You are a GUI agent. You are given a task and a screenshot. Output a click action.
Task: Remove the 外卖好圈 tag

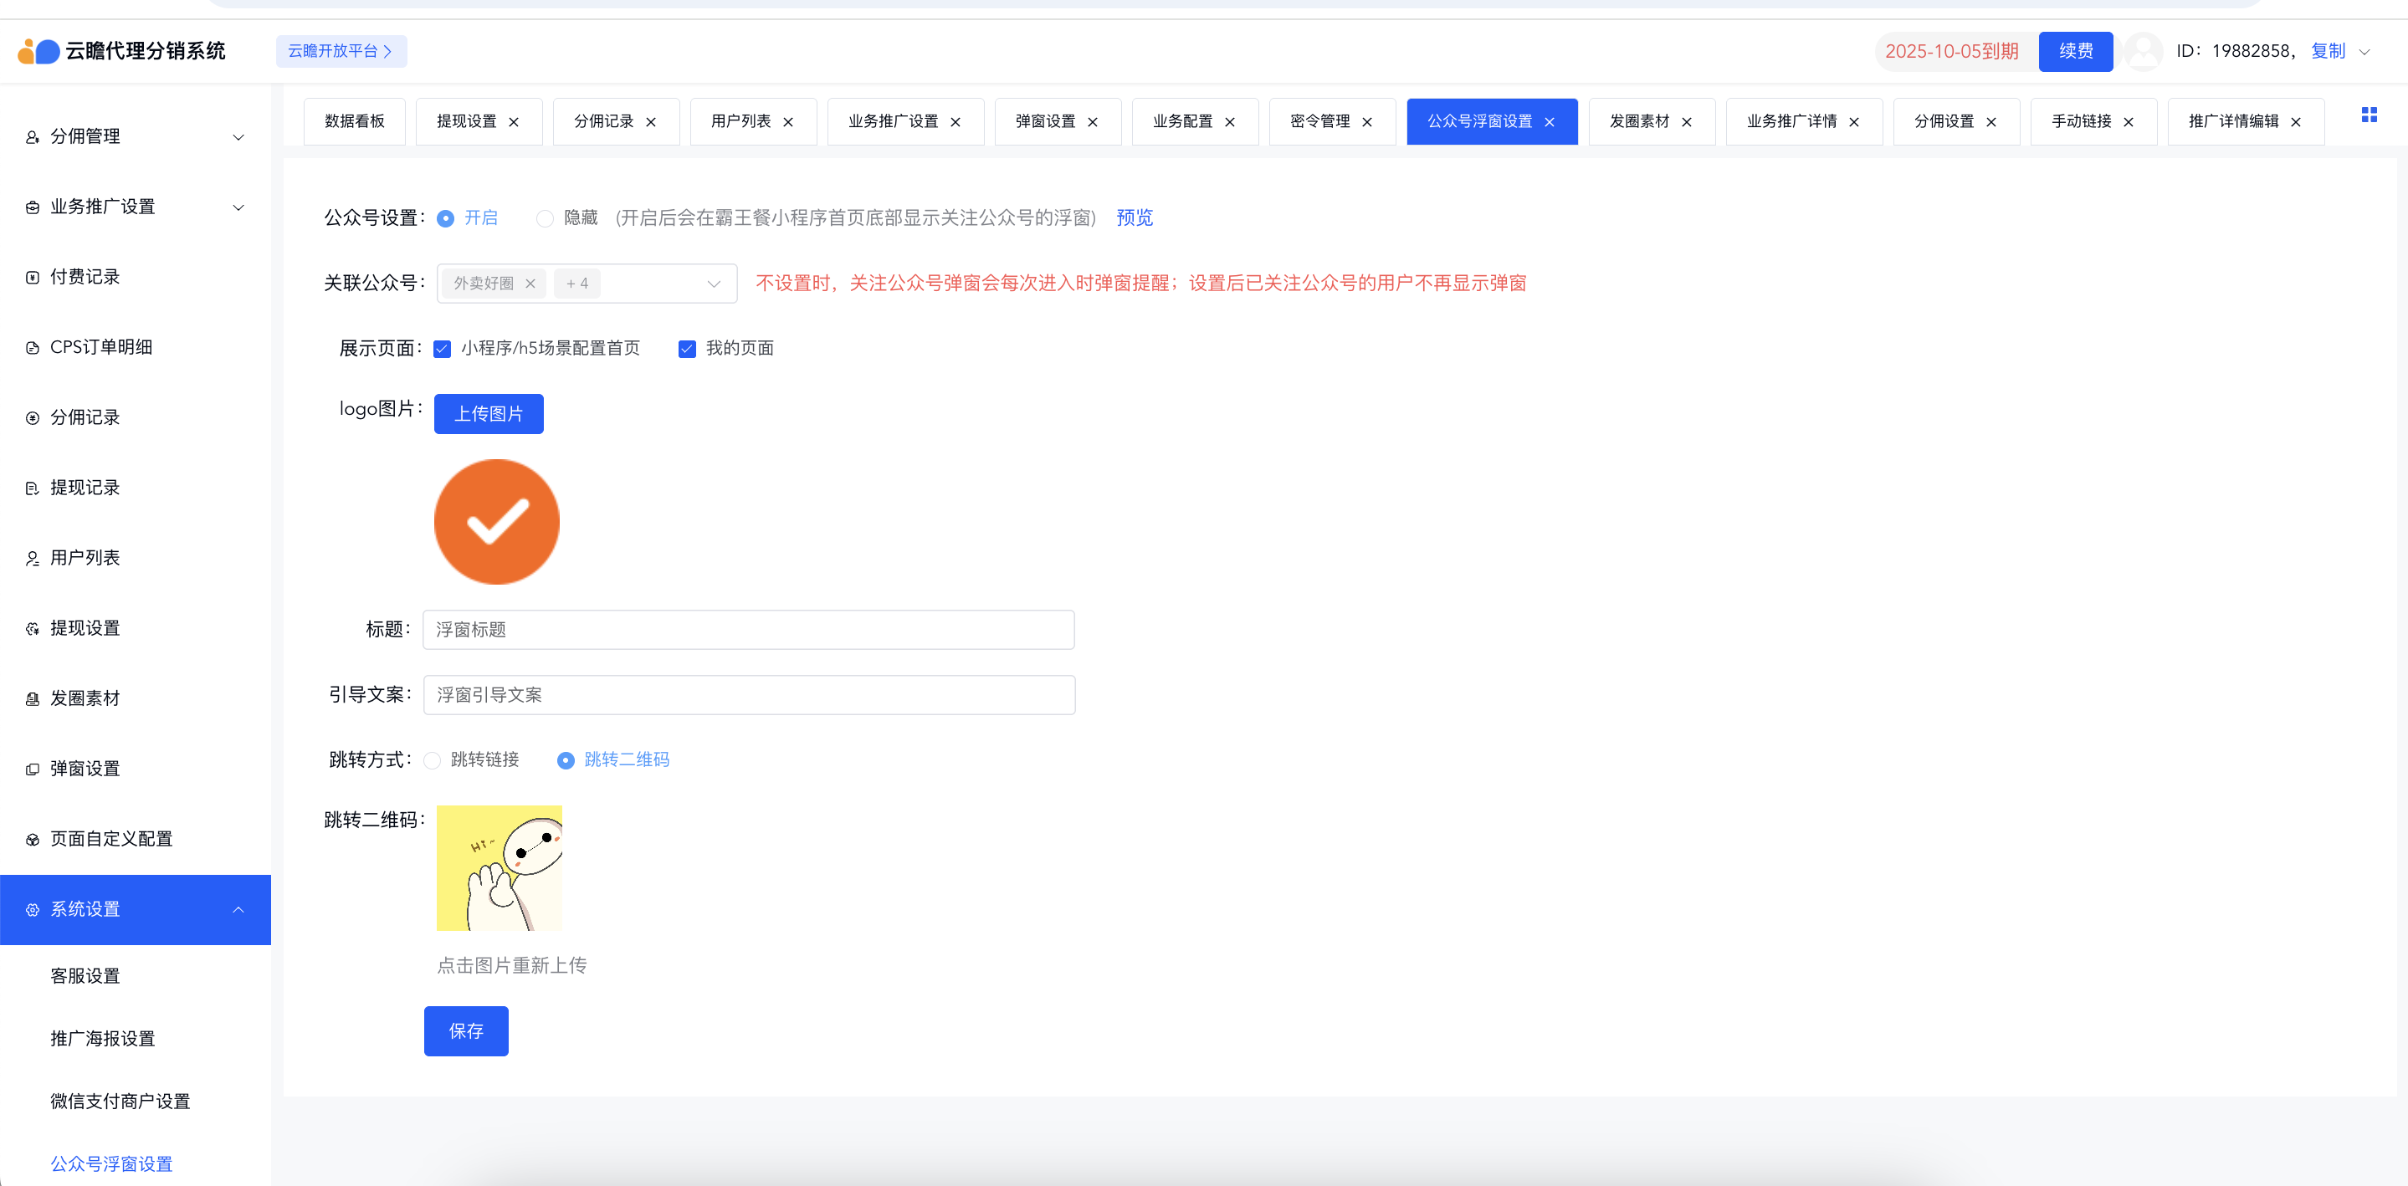click(530, 284)
